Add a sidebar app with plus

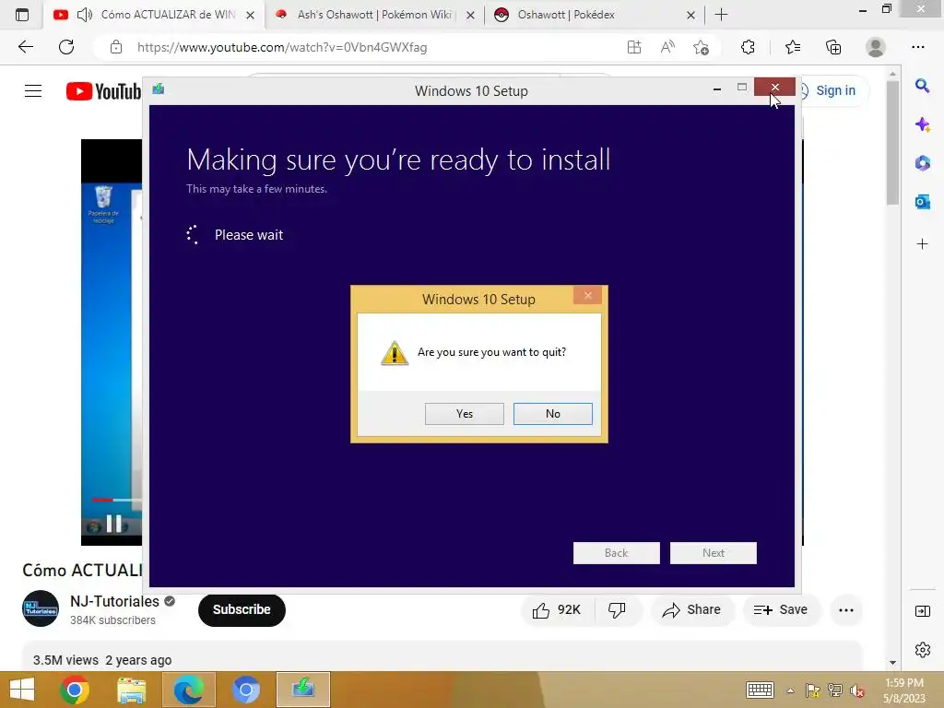(x=922, y=243)
